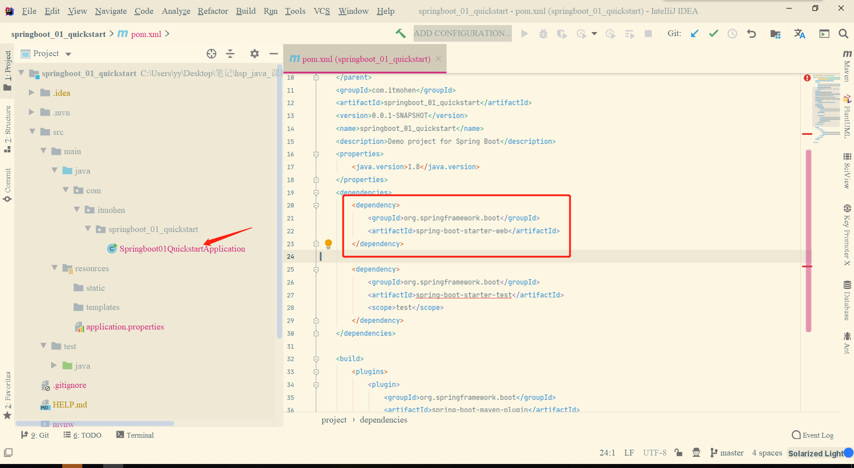This screenshot has height=468, width=854.
Task: Click Collapse All icon in Project panel
Action: pos(230,54)
